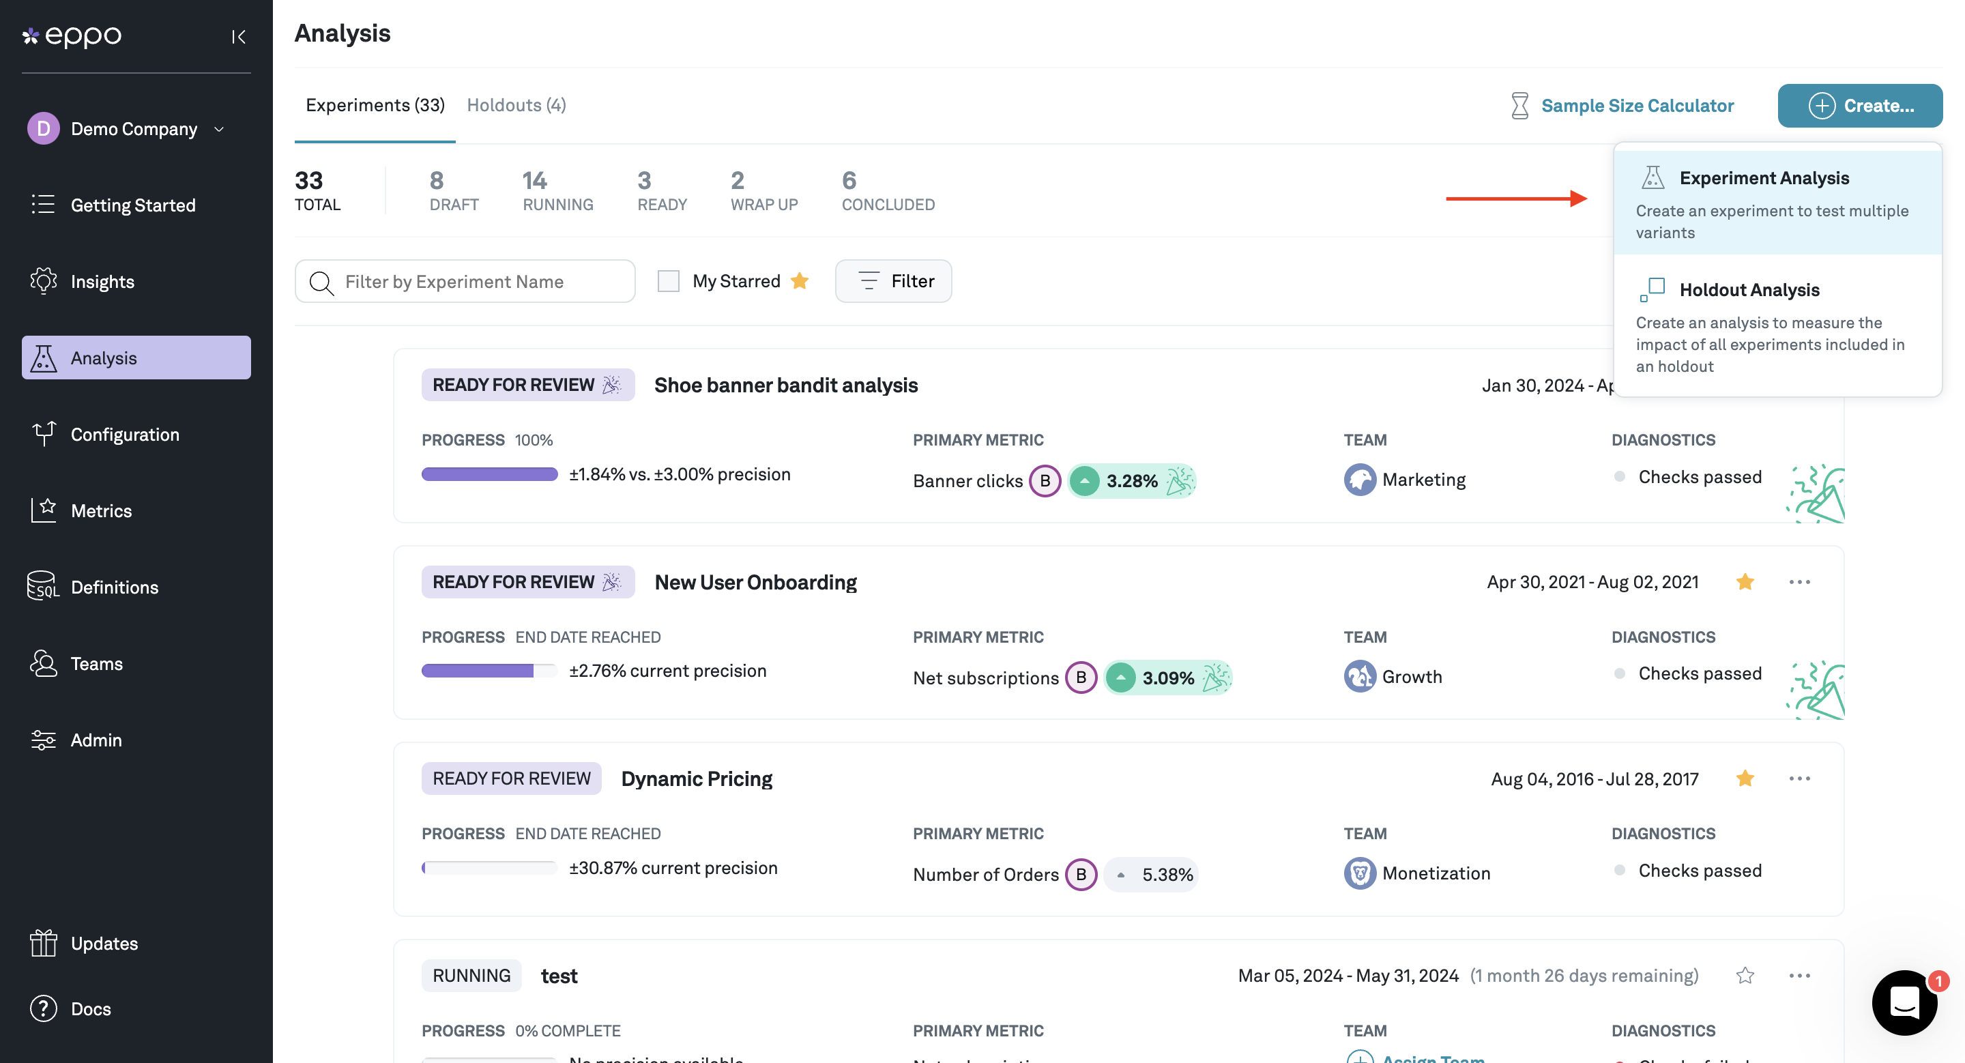Open the Definitions SQL section

point(114,586)
